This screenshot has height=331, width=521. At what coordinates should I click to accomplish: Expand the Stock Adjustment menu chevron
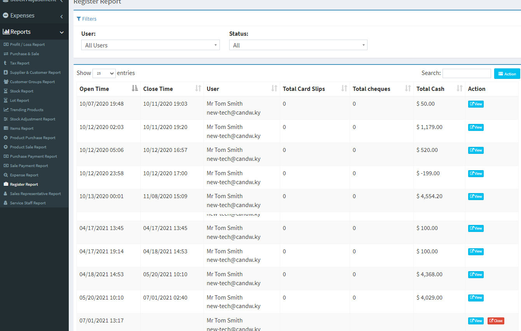tap(62, 1)
